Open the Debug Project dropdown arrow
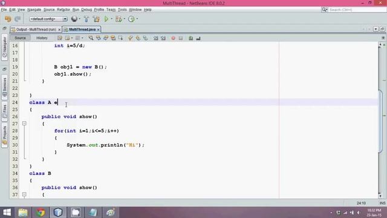Screen dimensions: 387x218 [124, 19]
